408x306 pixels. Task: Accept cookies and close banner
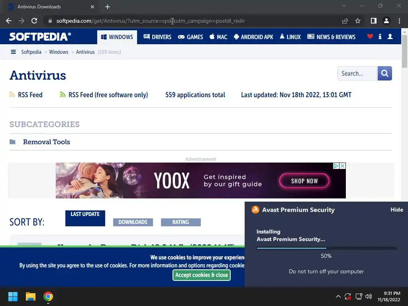202,275
